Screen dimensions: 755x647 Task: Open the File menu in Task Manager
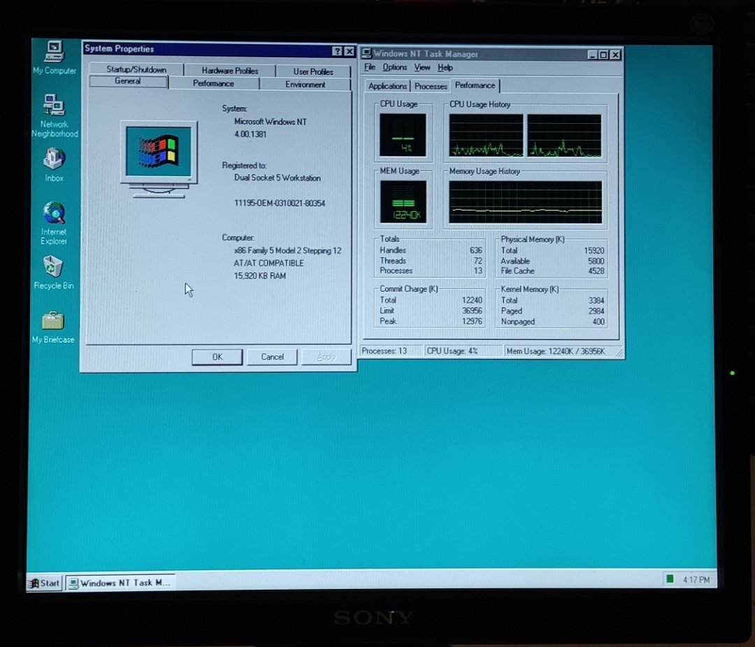click(x=369, y=67)
